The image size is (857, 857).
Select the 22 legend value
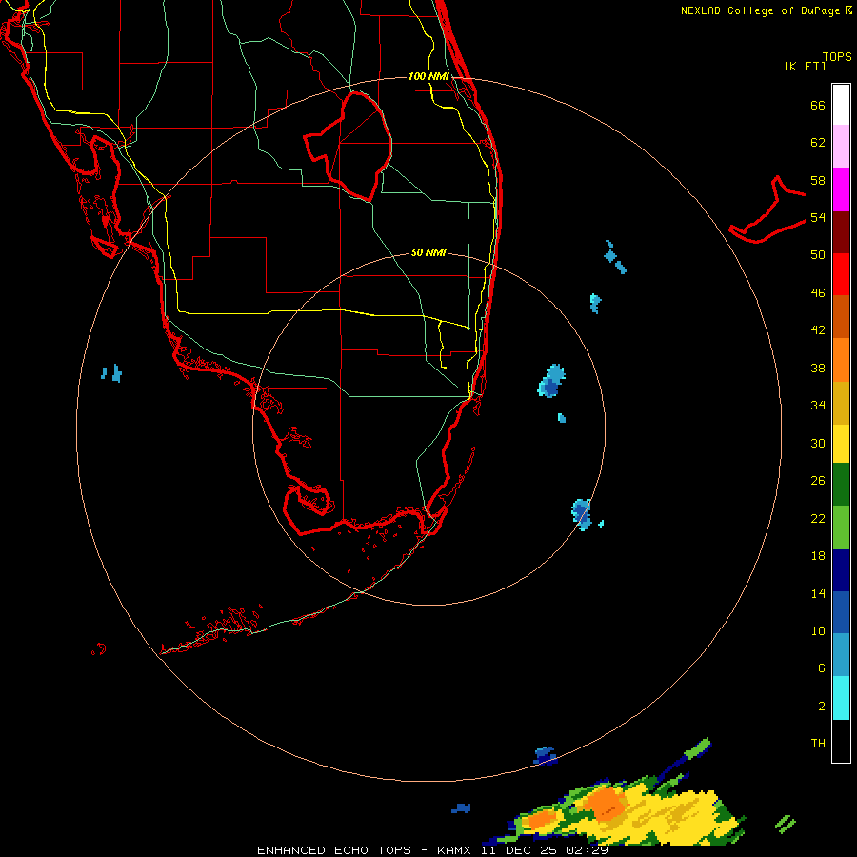point(818,518)
